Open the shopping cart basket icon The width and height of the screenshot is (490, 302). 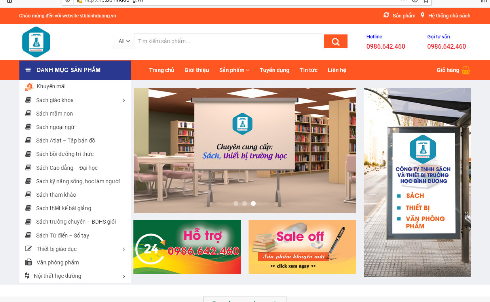tap(466, 70)
